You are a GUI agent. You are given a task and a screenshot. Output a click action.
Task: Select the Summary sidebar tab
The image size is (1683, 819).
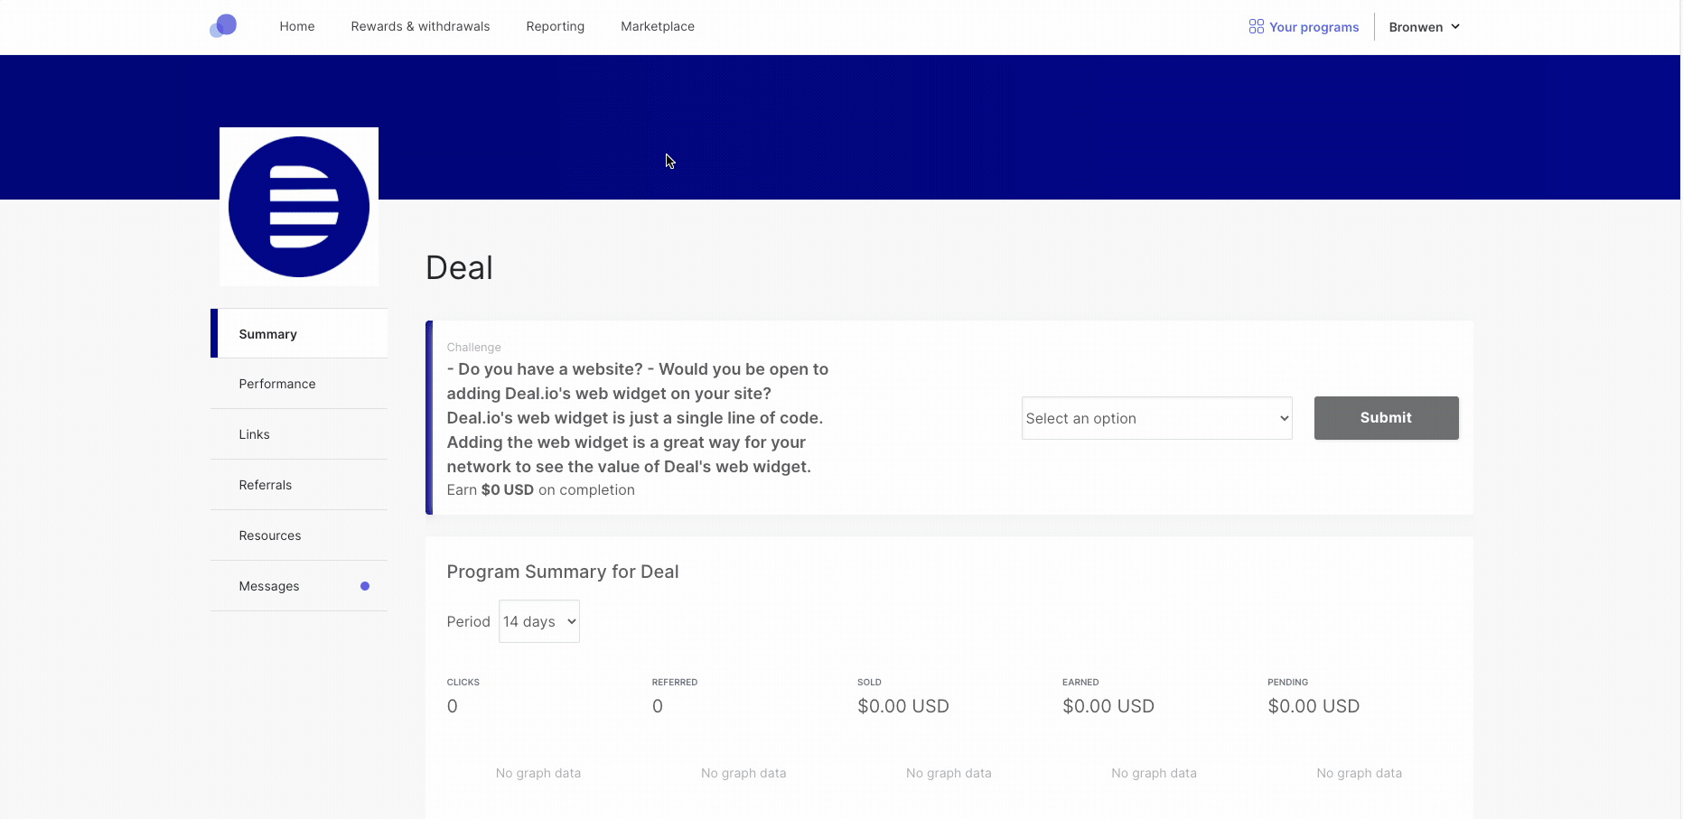(x=299, y=334)
